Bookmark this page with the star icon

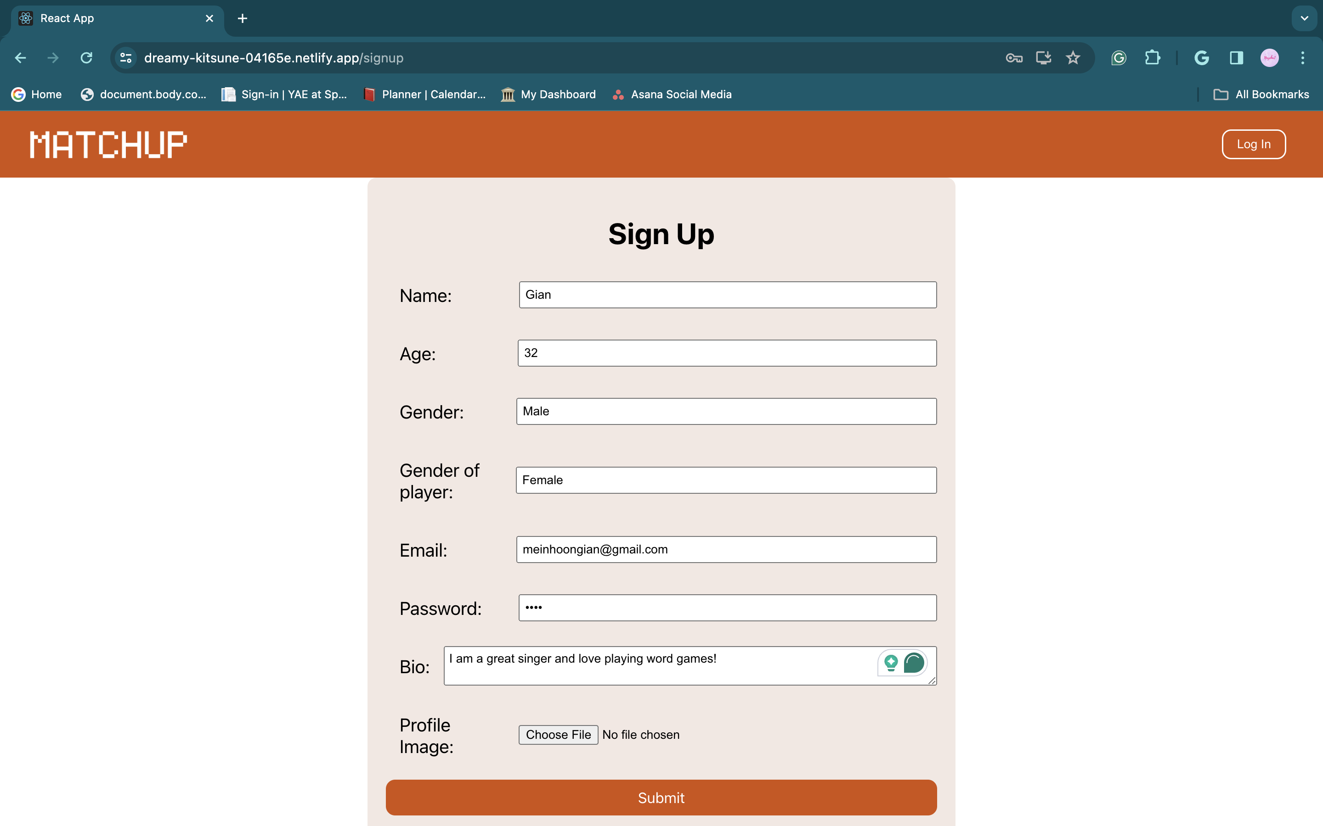coord(1073,58)
